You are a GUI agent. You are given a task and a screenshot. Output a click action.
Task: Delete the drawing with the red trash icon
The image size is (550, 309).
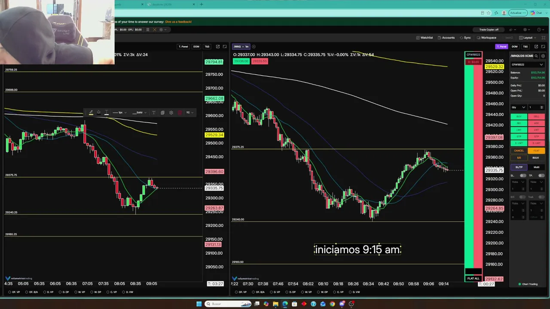click(180, 112)
